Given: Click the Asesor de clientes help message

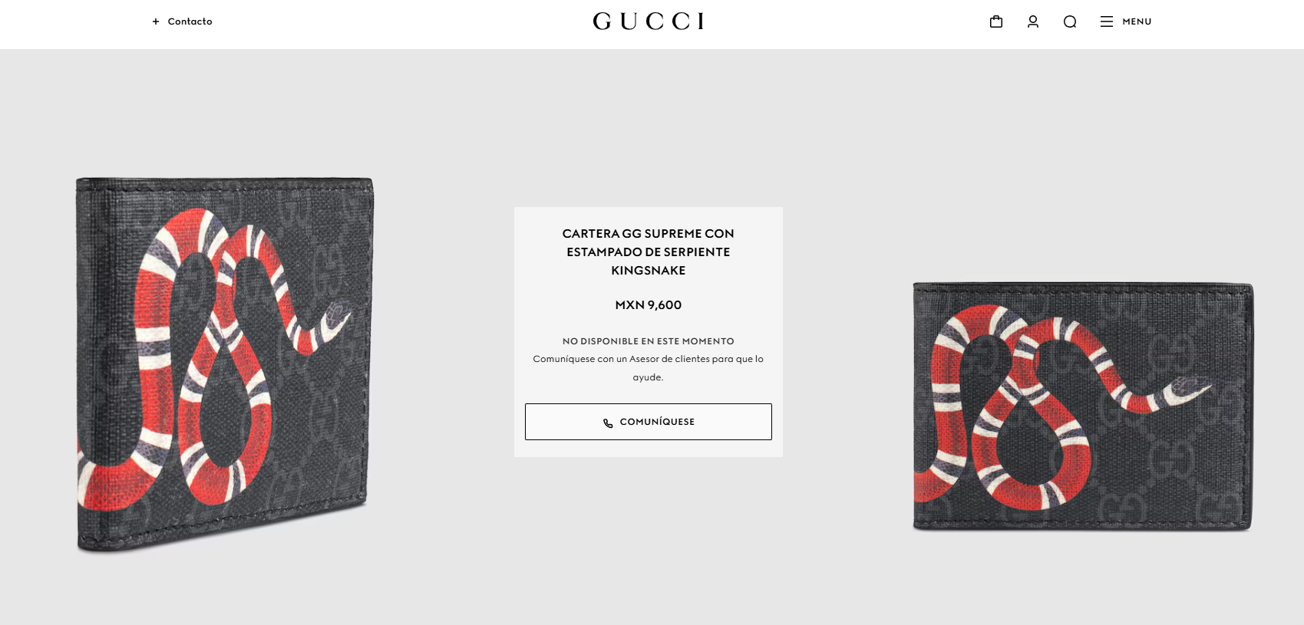Looking at the screenshot, I should [649, 368].
